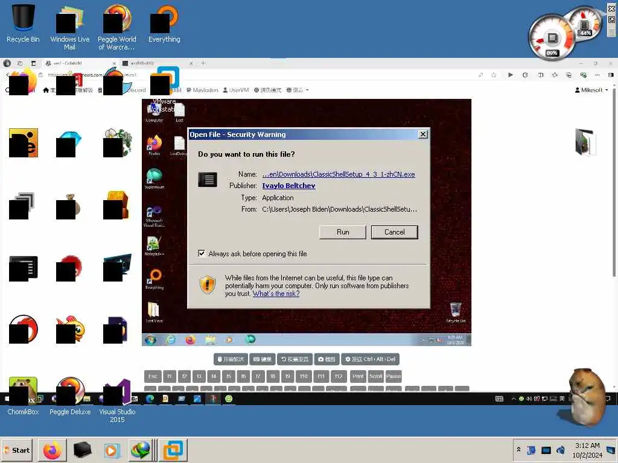
Task: Select the ChomikBox desktop icon
Action: [23, 395]
